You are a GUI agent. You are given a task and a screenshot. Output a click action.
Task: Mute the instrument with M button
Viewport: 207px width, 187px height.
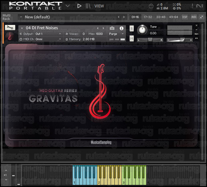(x=132, y=38)
